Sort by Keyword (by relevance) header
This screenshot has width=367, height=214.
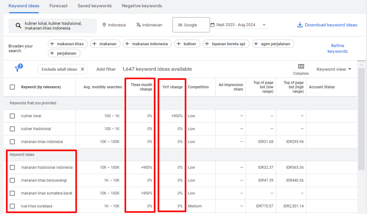[41, 87]
